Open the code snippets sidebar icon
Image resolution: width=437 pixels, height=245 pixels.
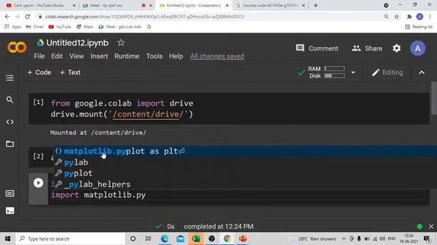click(x=10, y=122)
